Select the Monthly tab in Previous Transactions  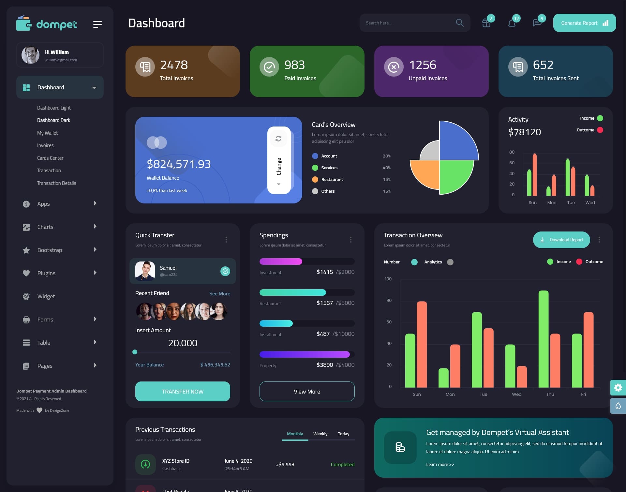click(x=294, y=434)
